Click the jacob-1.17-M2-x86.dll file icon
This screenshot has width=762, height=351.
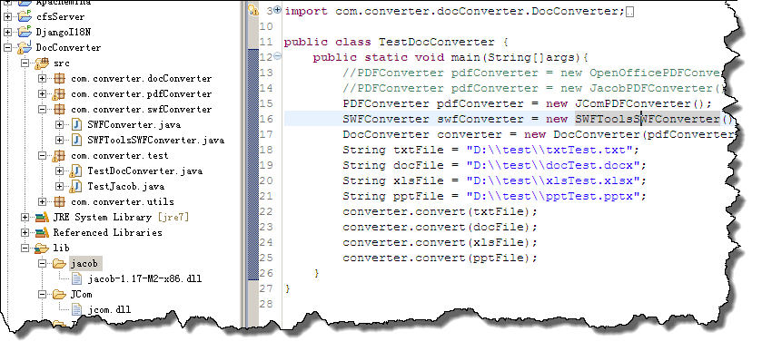tap(77, 278)
